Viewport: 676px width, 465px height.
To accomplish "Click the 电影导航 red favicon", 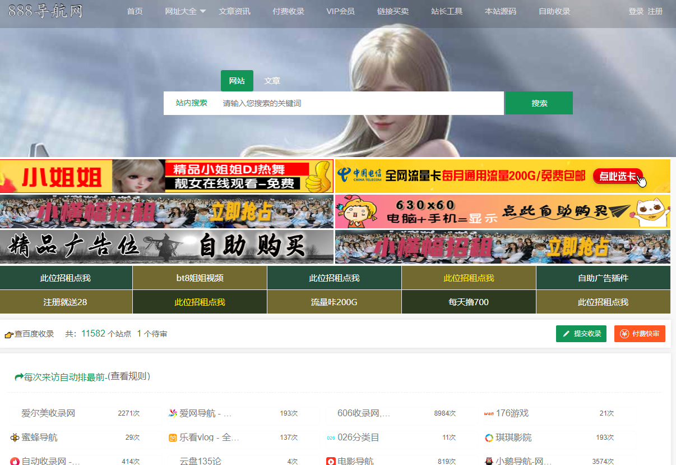I will pos(331,461).
